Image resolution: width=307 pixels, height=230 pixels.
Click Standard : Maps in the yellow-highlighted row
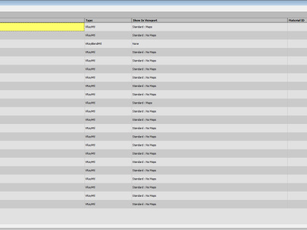pos(142,27)
